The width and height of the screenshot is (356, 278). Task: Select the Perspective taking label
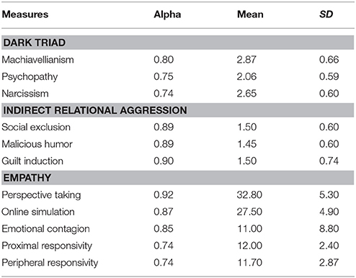[x=41, y=195]
